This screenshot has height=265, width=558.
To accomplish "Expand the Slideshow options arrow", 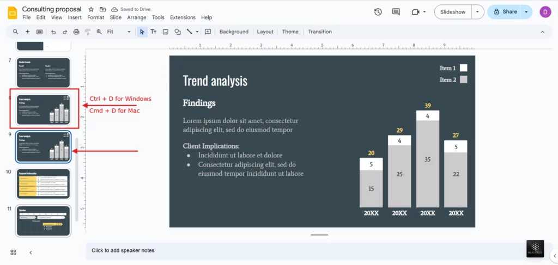I will point(478,12).
